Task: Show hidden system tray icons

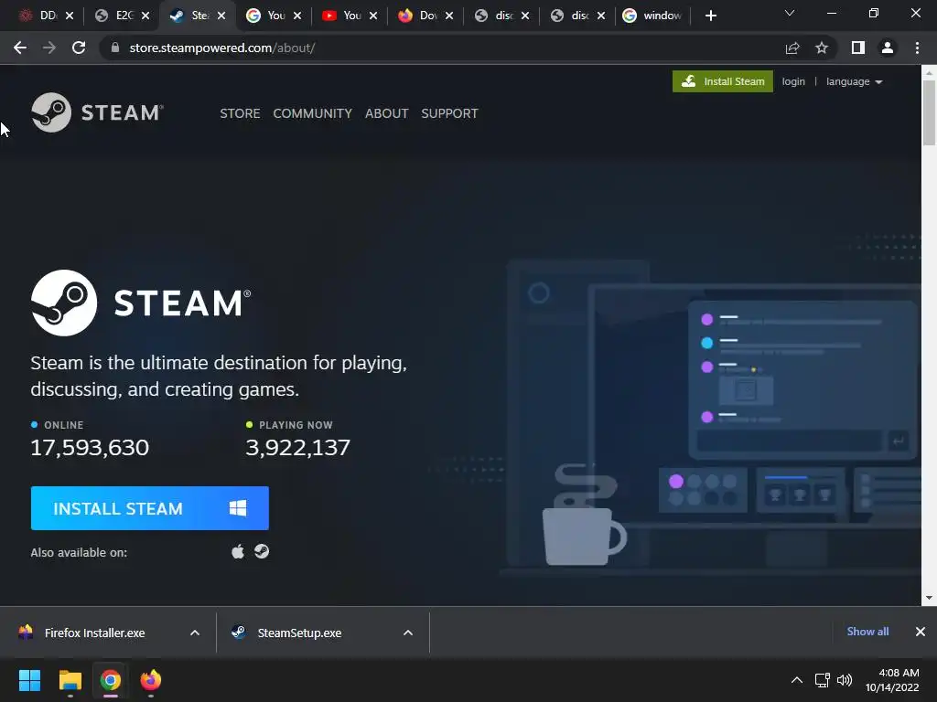Action: 797,680
